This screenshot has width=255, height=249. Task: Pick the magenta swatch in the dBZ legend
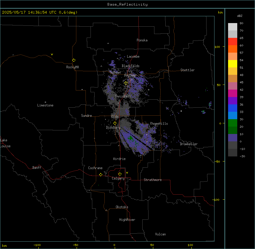[x=233, y=93]
